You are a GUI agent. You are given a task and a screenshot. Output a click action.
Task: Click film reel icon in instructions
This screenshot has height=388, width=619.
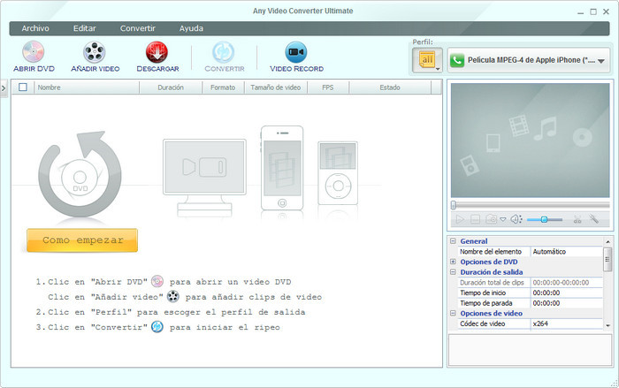(x=173, y=296)
